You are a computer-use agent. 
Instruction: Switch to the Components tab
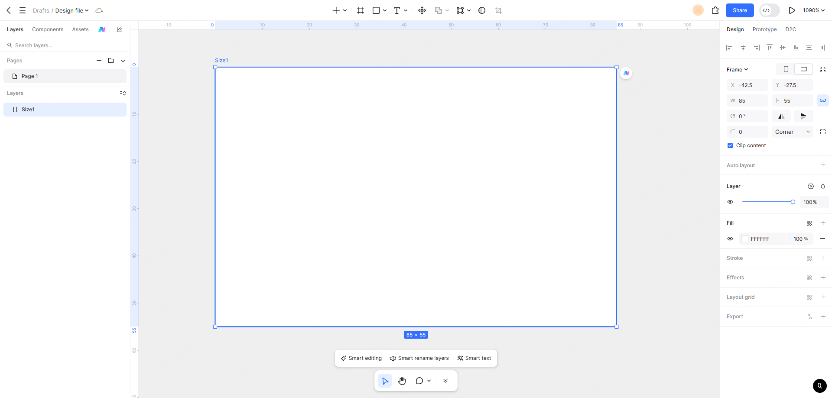tap(48, 29)
